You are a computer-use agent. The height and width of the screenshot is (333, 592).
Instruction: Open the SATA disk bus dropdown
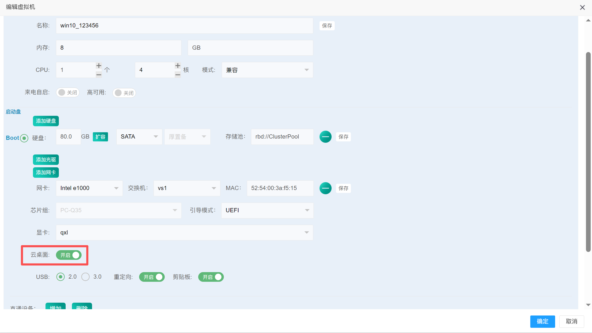coord(139,137)
